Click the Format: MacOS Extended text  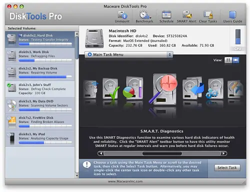[138, 41]
